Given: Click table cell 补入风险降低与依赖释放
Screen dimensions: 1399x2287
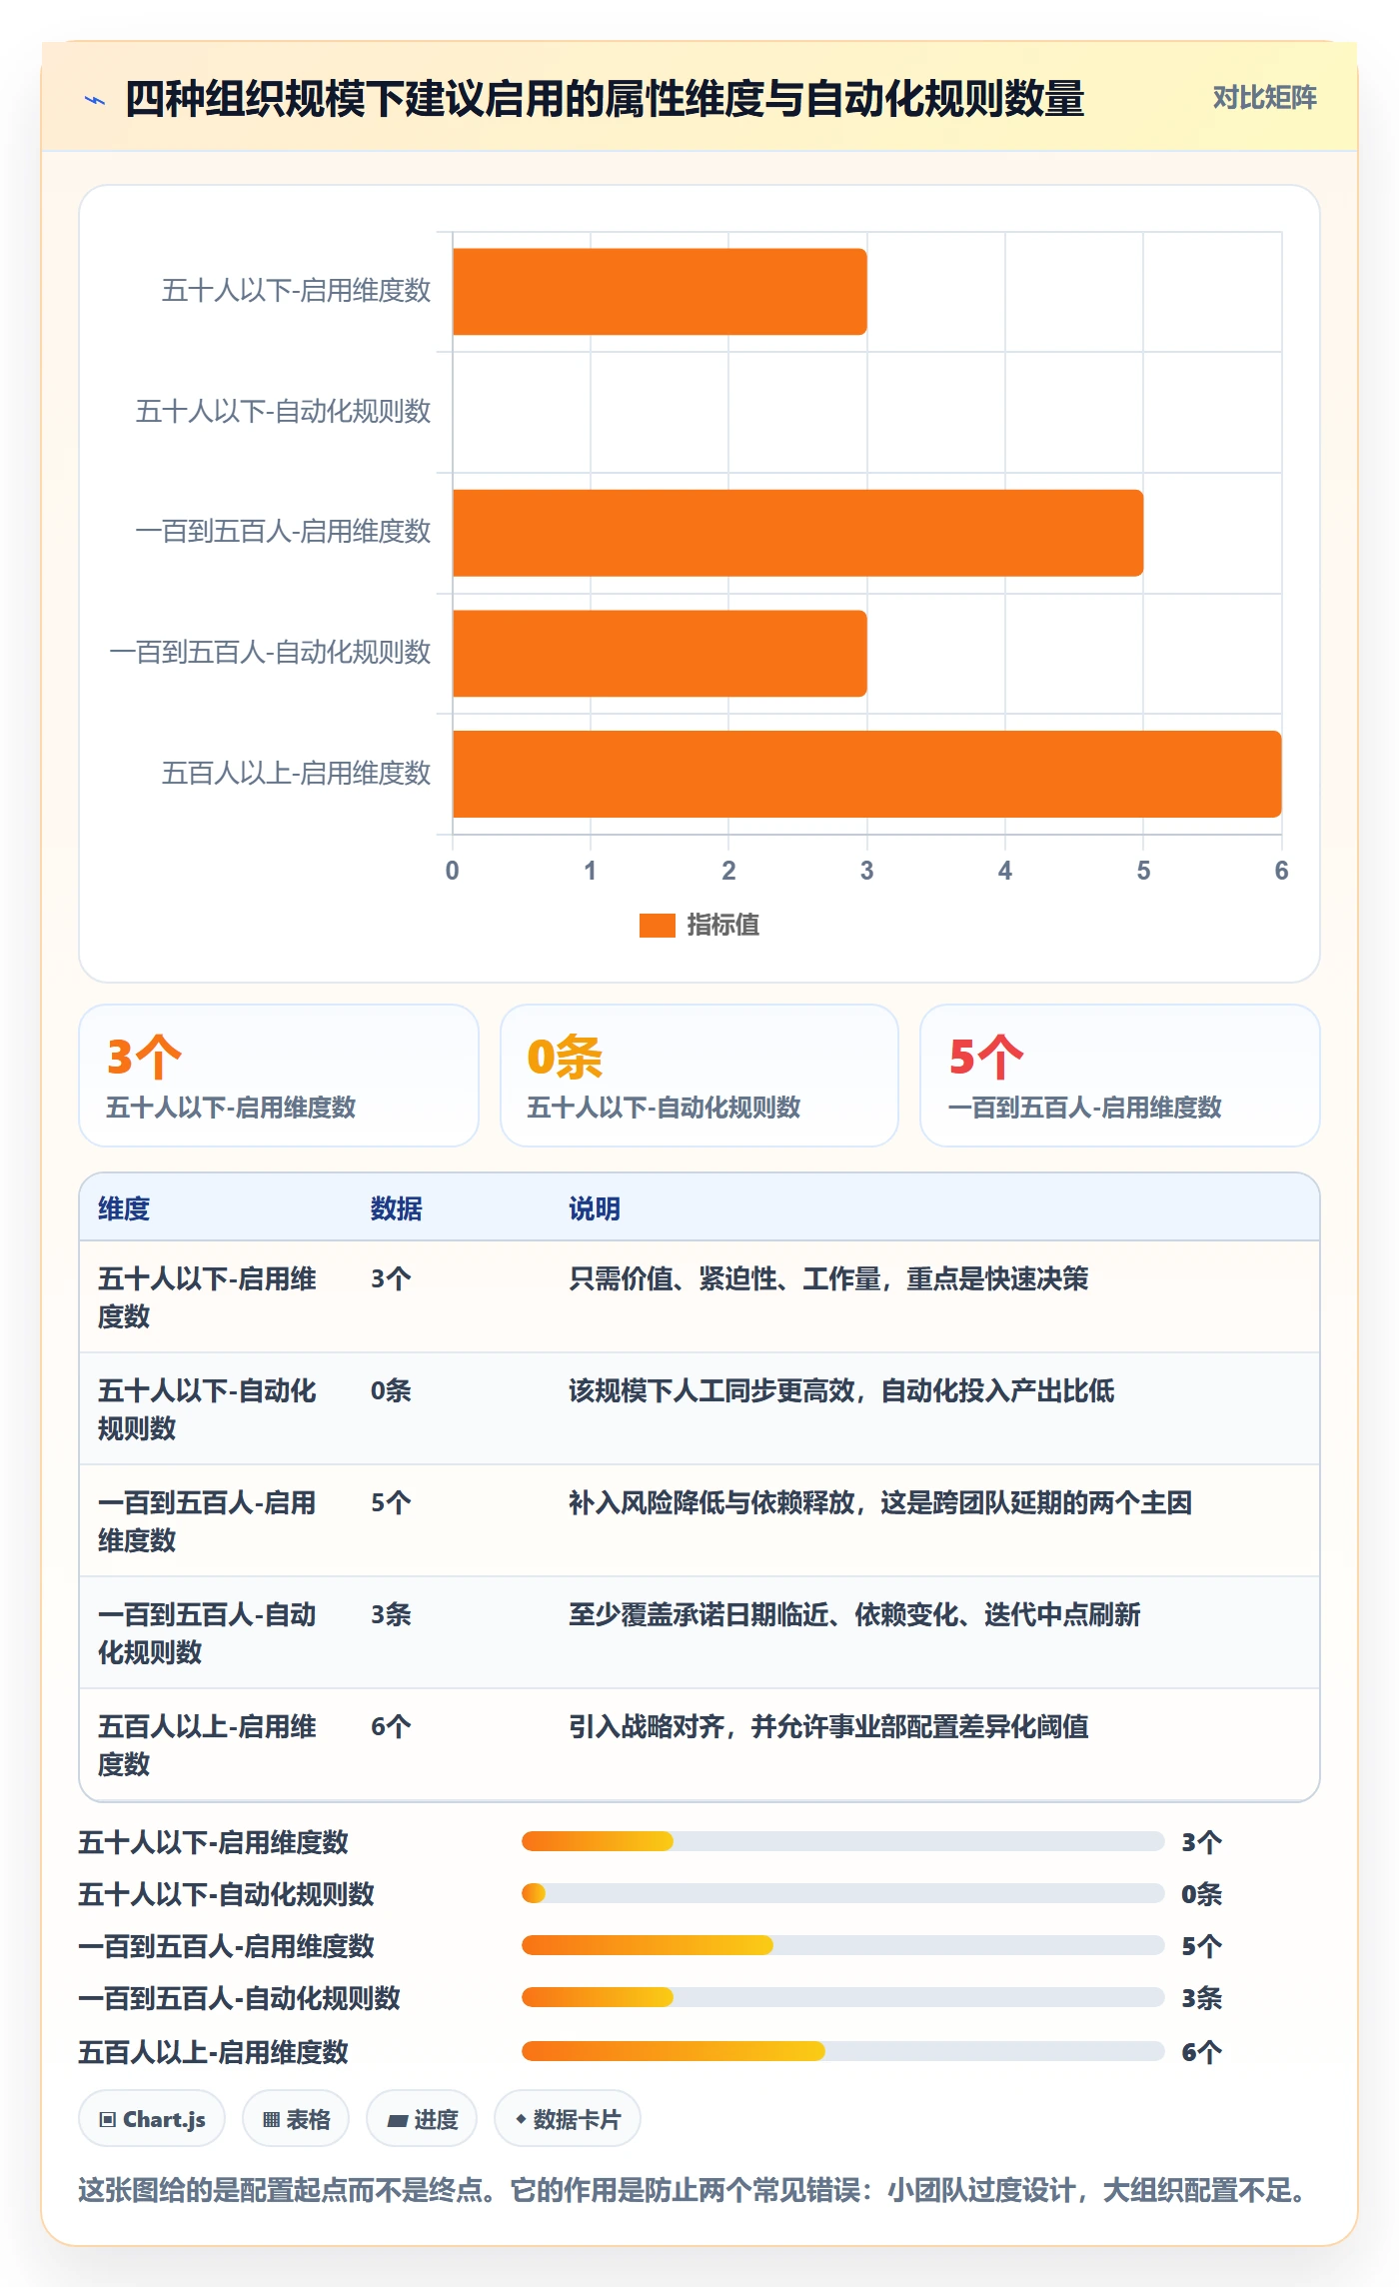Looking at the screenshot, I should pos(880,1502).
